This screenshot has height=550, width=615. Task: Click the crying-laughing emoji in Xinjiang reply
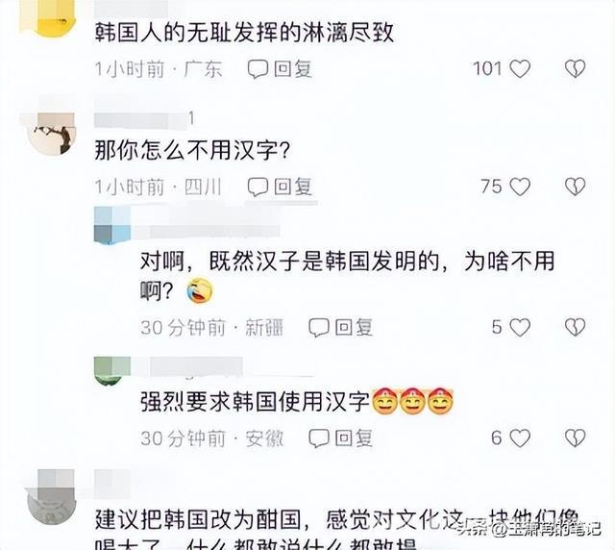[200, 291]
